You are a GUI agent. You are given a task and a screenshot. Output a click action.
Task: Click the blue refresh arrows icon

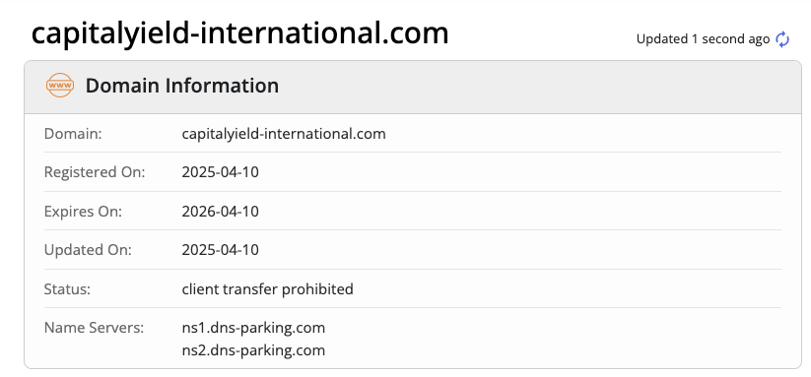782,39
